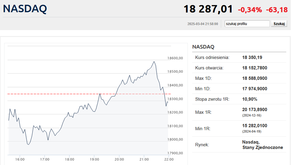Image resolution: width=291 pixels, height=165 pixels.
Task: Click the 18:00 time label on chart
Action: [x=70, y=159]
